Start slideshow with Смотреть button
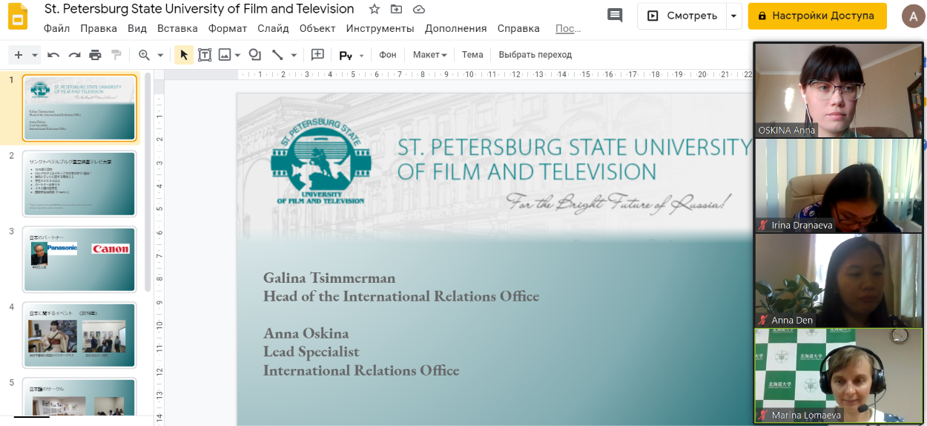This screenshot has width=927, height=426. (x=682, y=16)
